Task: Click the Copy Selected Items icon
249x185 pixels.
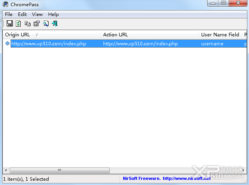Action: coord(27,24)
